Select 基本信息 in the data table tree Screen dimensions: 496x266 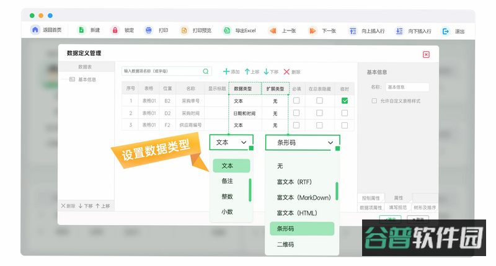87,79
